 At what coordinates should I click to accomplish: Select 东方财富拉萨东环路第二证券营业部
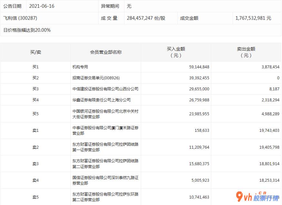[x=105, y=197]
